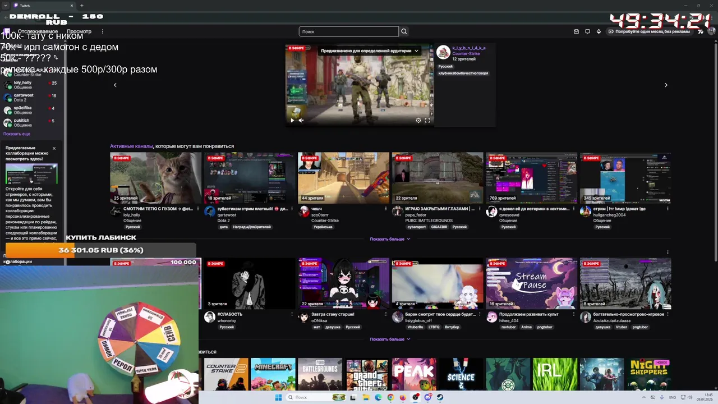
Task: Open options menu for papa_fedor stream card
Action: click(480, 209)
